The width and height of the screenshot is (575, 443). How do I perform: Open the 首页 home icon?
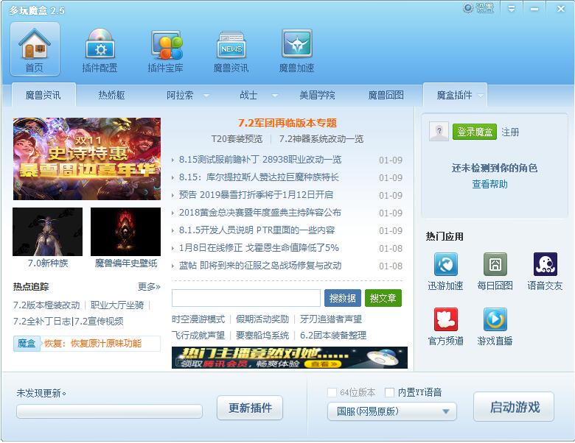(x=35, y=49)
